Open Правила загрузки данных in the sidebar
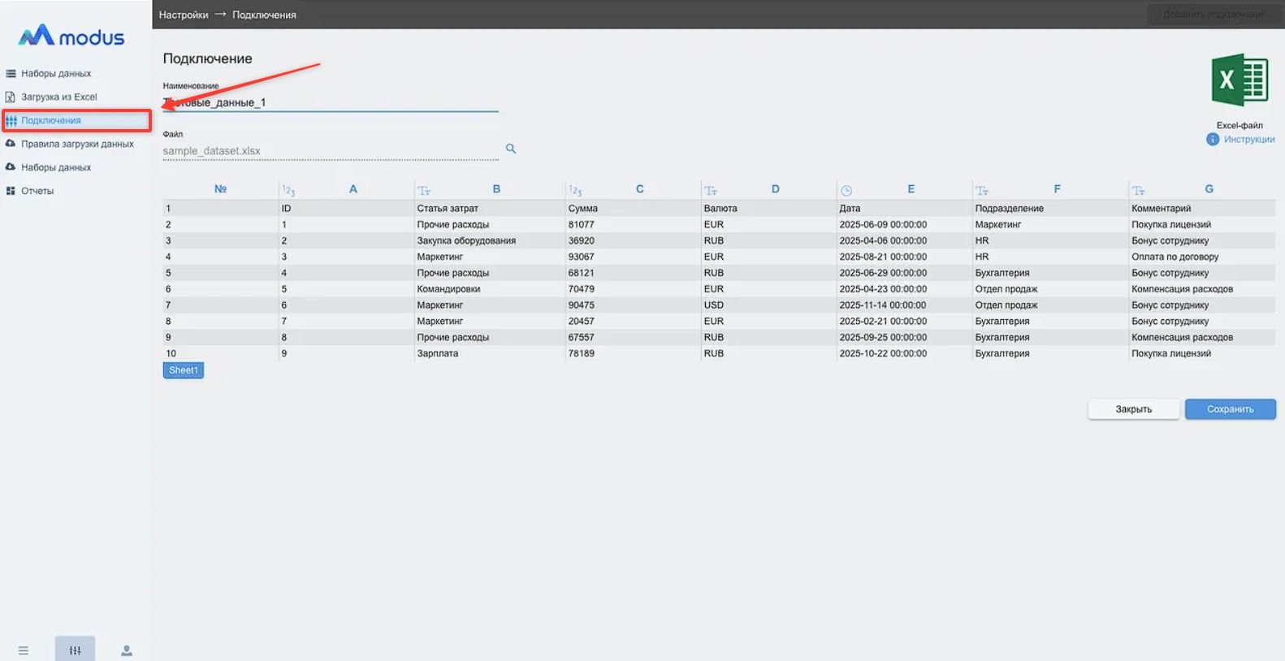The width and height of the screenshot is (1285, 661). (77, 144)
